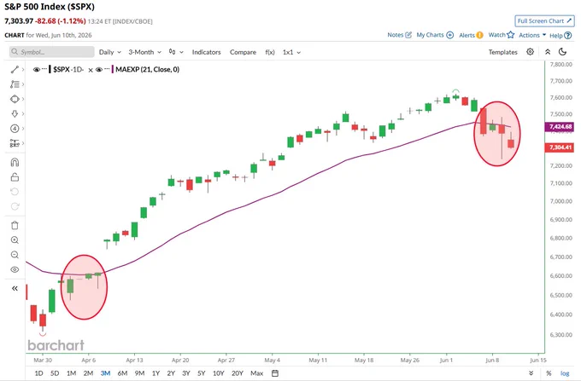Open the chart type candlestick dropdown
This screenshot has width=581, height=381.
(176, 52)
